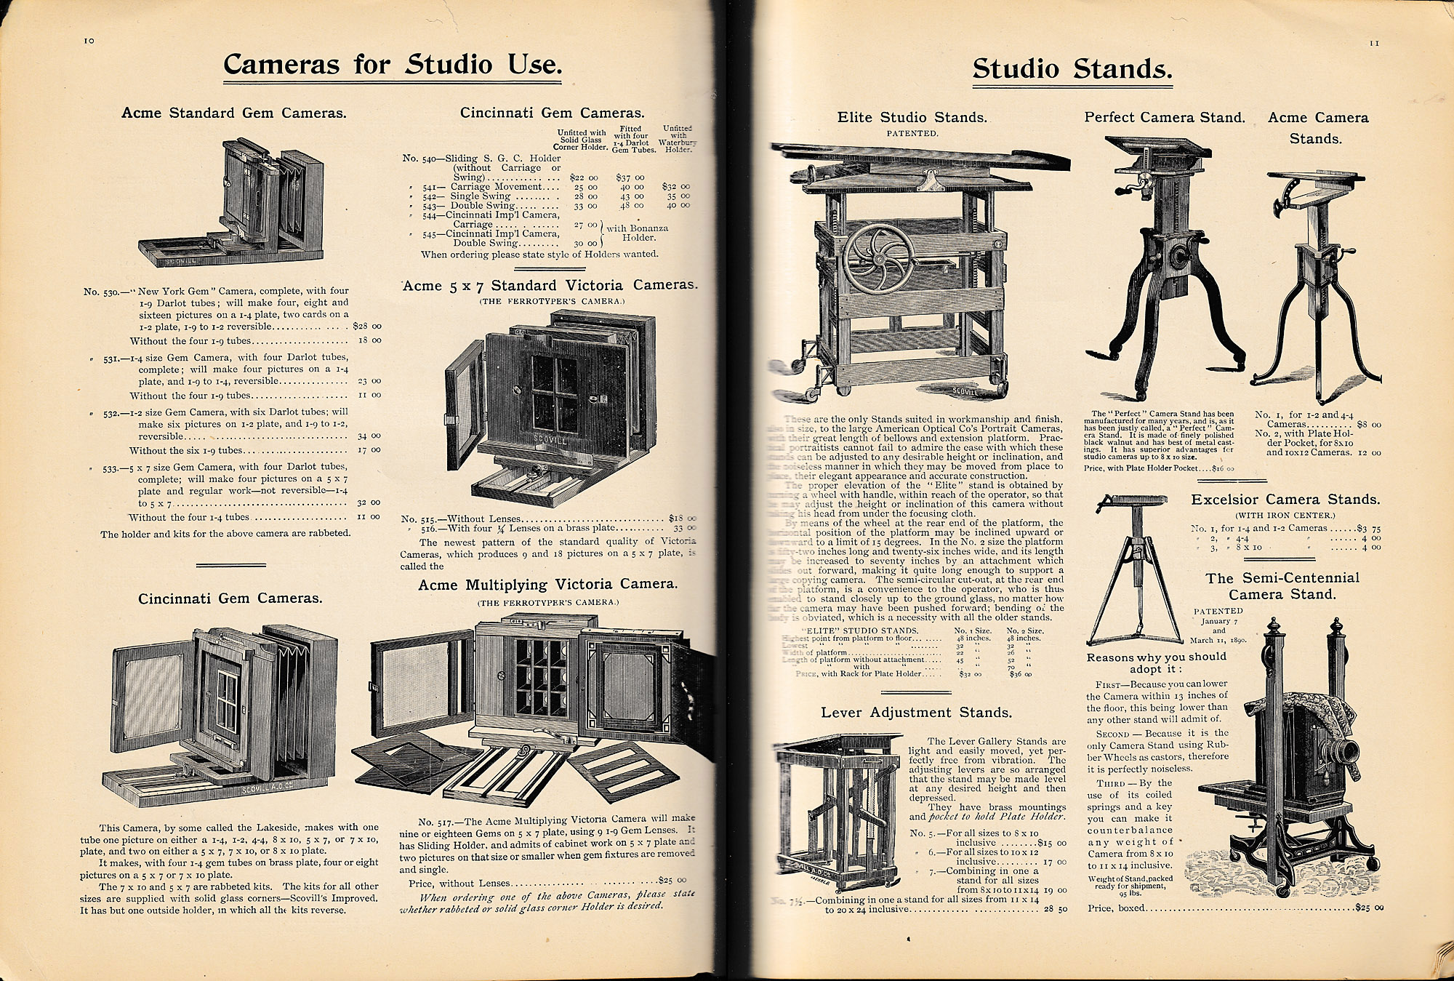Image resolution: width=1454 pixels, height=981 pixels.
Task: Click the No. 517 Acme Multiplying Victoria description
Action: [547, 844]
